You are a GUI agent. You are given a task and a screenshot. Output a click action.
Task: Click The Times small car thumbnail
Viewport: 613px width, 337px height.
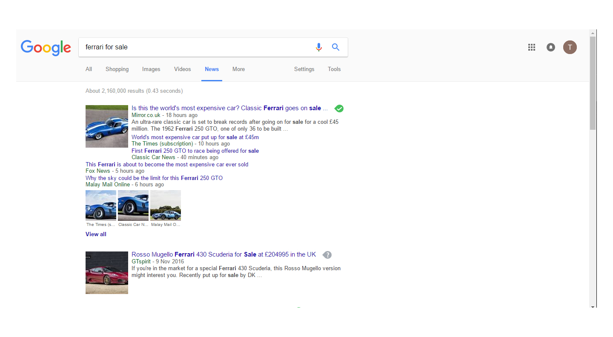pyautogui.click(x=101, y=206)
